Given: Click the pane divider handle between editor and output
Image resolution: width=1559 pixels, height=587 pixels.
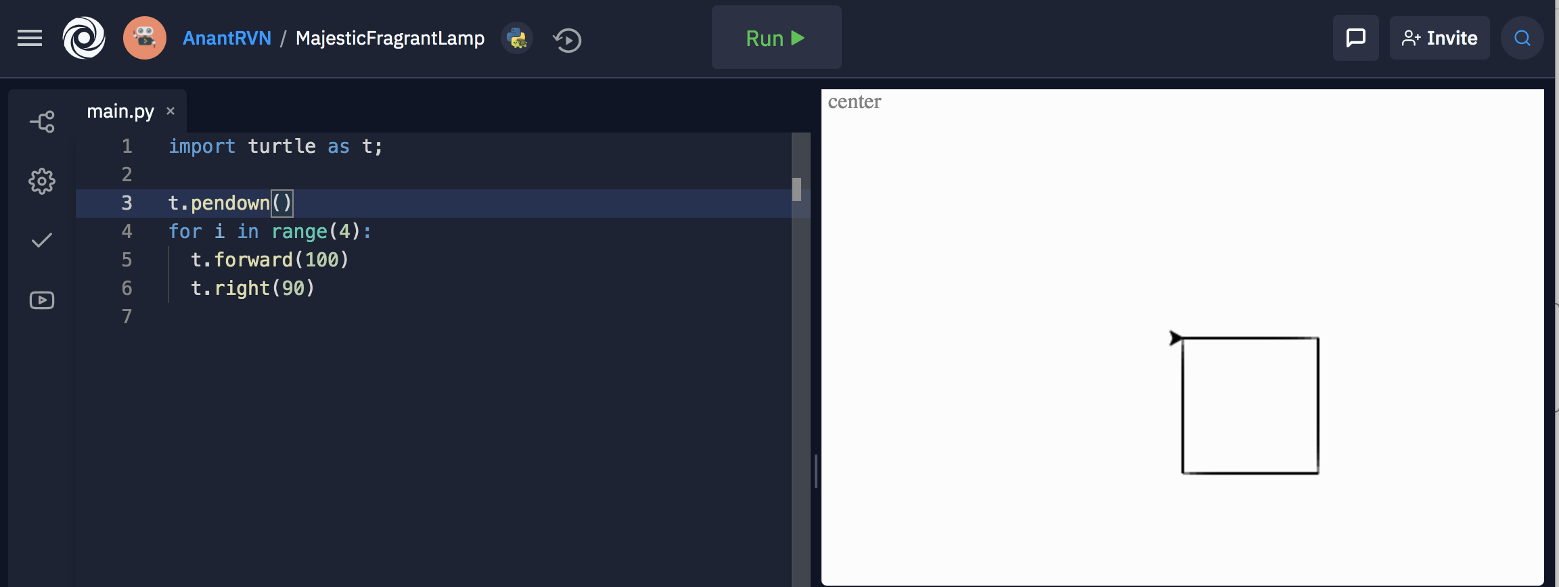Looking at the screenshot, I should click(x=816, y=471).
